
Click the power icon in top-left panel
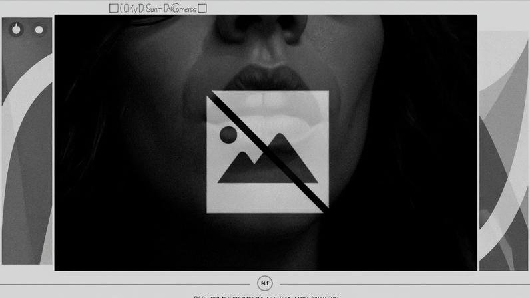point(16,29)
